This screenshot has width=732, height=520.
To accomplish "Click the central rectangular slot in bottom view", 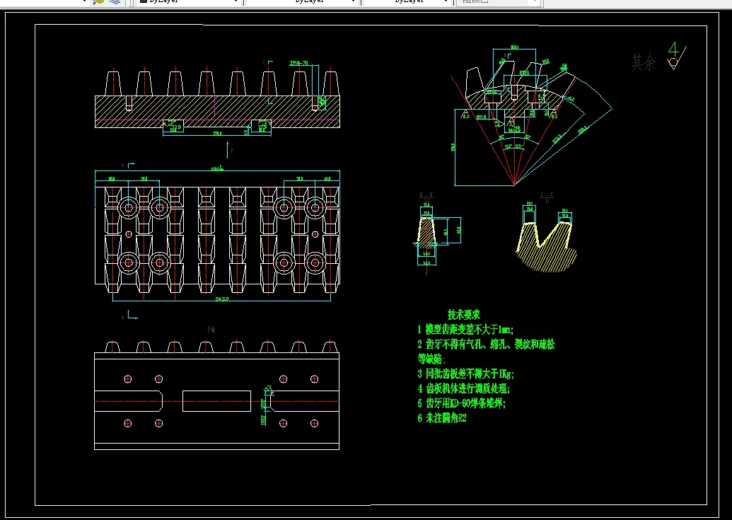I will 216,400.
